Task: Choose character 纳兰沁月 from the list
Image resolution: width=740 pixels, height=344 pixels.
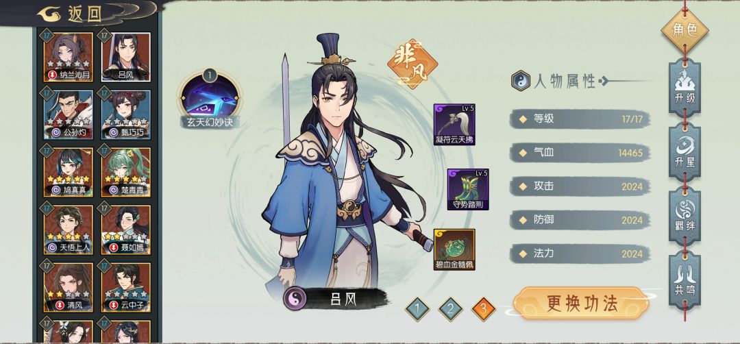Action: [x=69, y=57]
